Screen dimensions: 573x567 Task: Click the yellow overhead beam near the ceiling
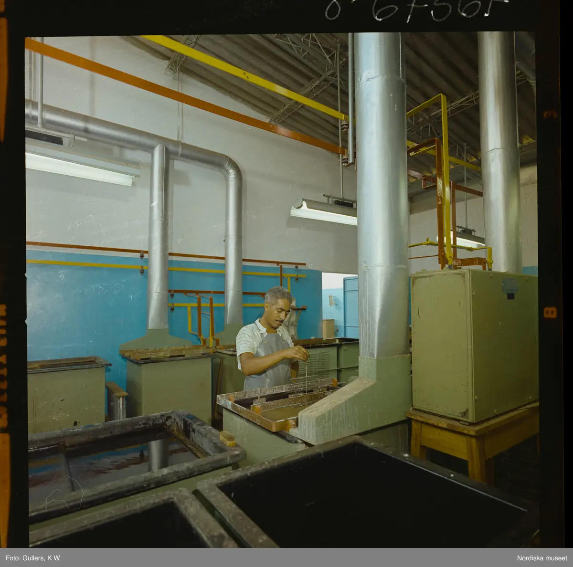tap(248, 76)
